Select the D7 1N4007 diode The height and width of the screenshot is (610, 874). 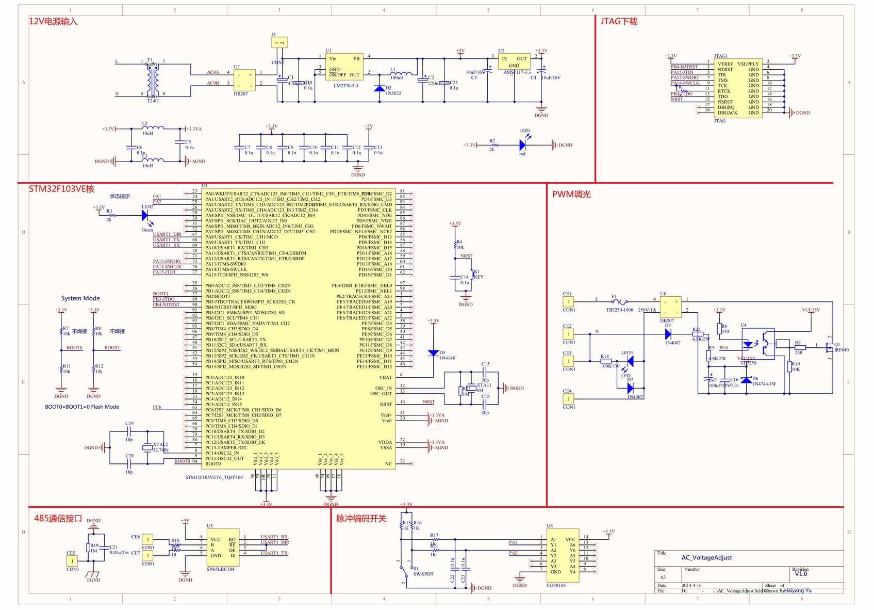click(630, 388)
